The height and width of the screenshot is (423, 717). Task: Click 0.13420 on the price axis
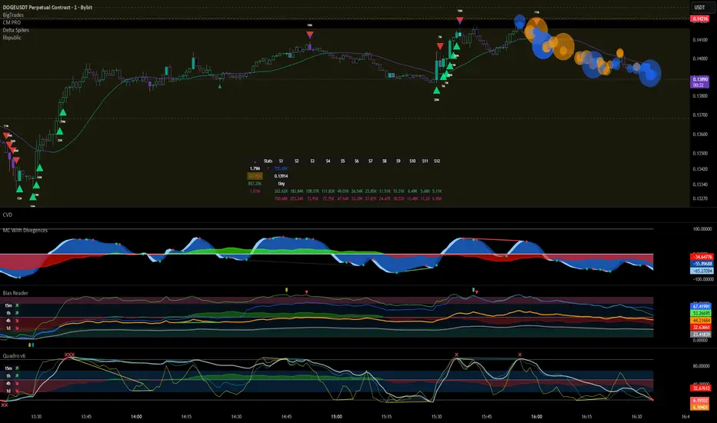point(700,169)
